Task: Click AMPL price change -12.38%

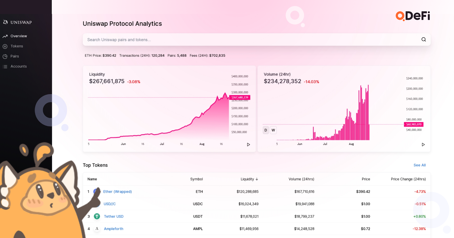Action: pyautogui.click(x=419, y=229)
